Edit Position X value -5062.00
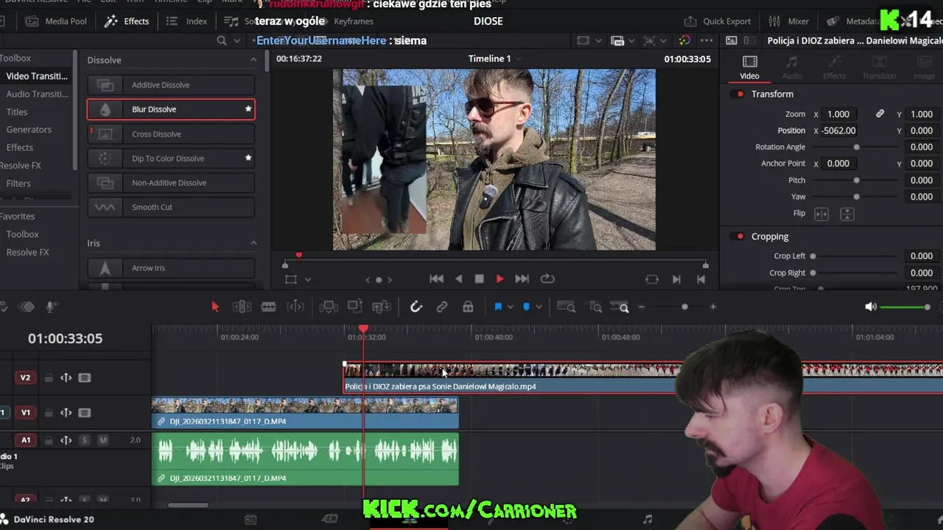 click(839, 130)
